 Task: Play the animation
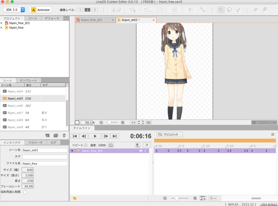click(95, 136)
